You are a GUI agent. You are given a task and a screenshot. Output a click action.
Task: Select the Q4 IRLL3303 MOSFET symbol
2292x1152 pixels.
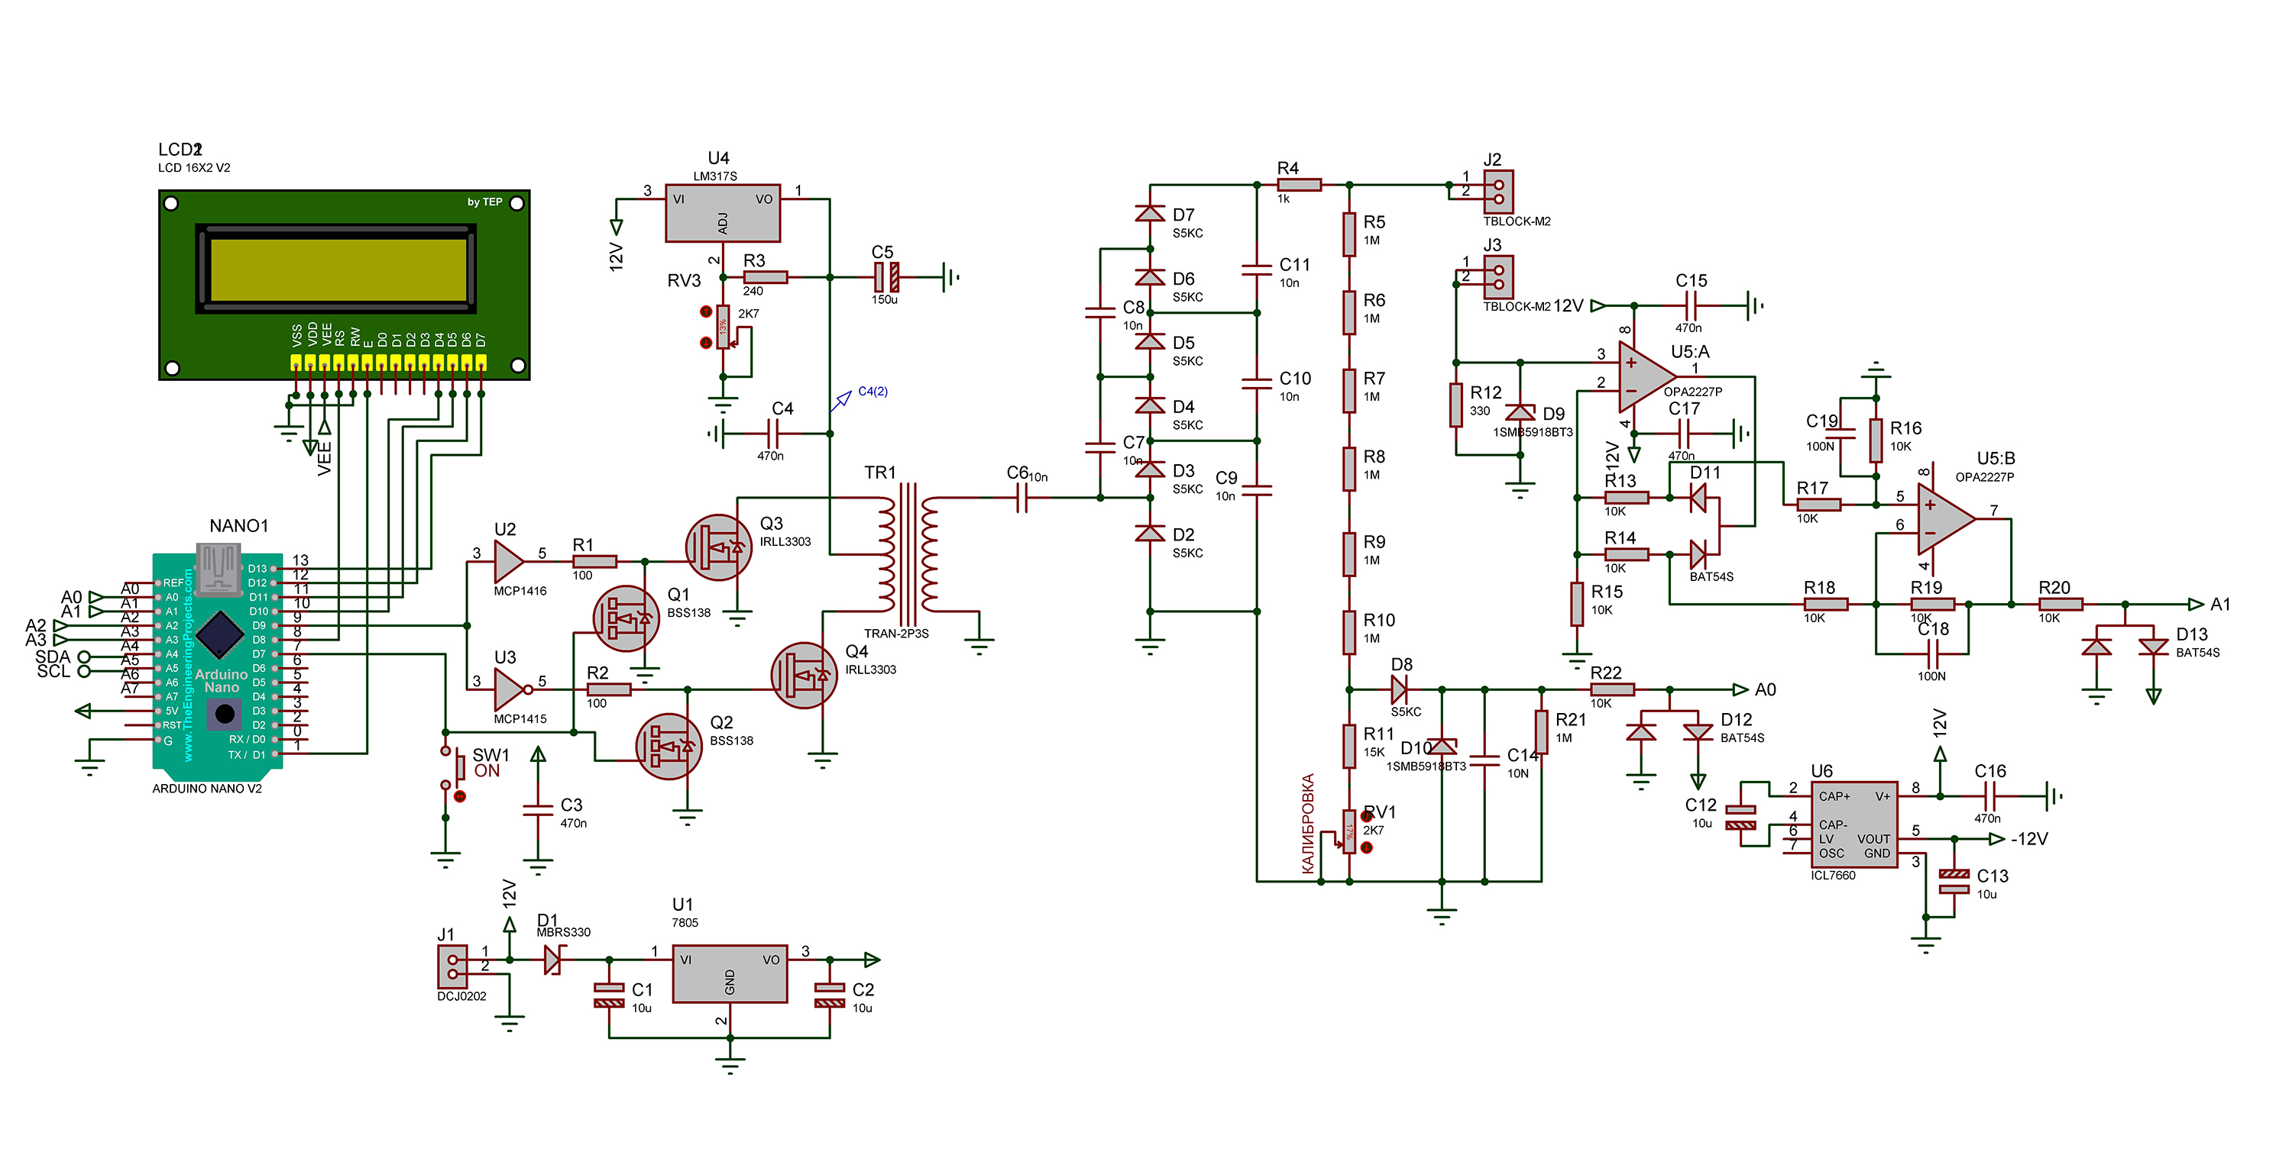click(x=804, y=676)
